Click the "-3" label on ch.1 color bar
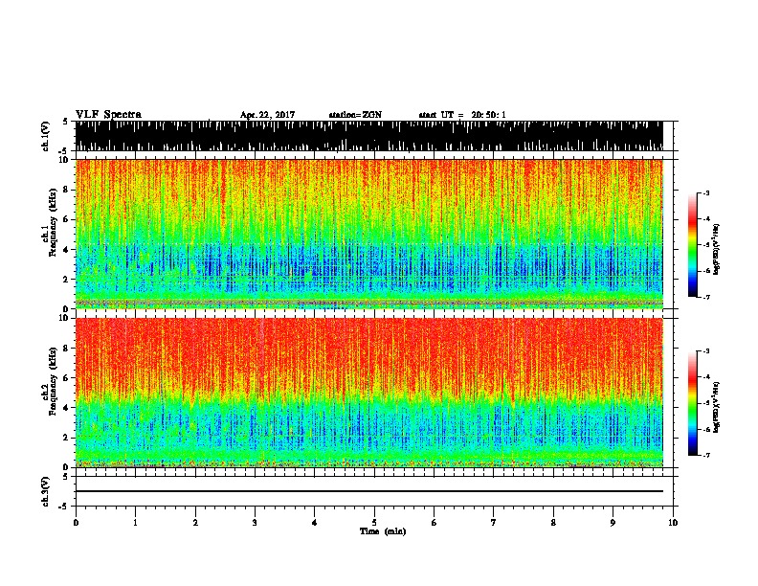This screenshot has width=758, height=586. [x=706, y=192]
